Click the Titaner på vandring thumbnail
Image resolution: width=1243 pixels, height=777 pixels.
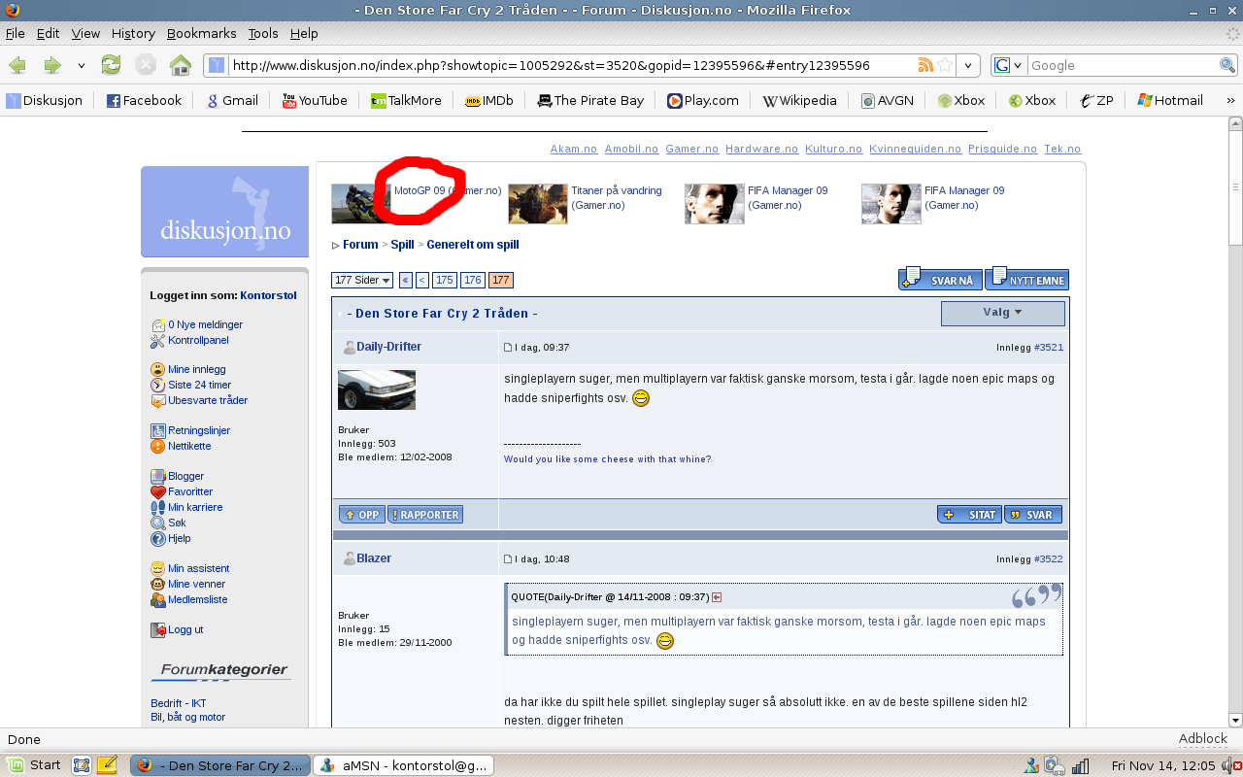pos(538,204)
